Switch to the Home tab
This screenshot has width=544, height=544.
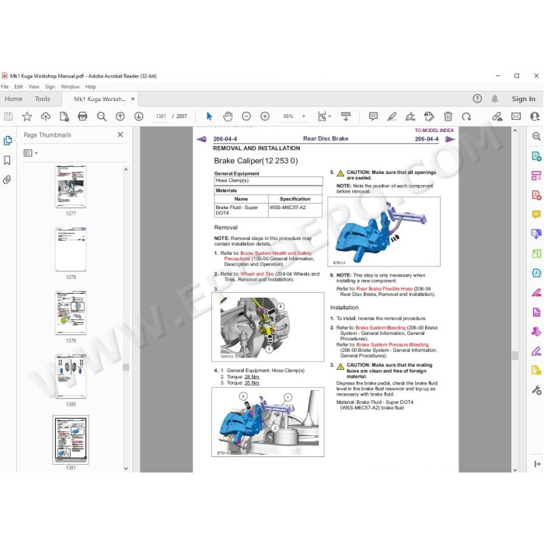coord(13,99)
